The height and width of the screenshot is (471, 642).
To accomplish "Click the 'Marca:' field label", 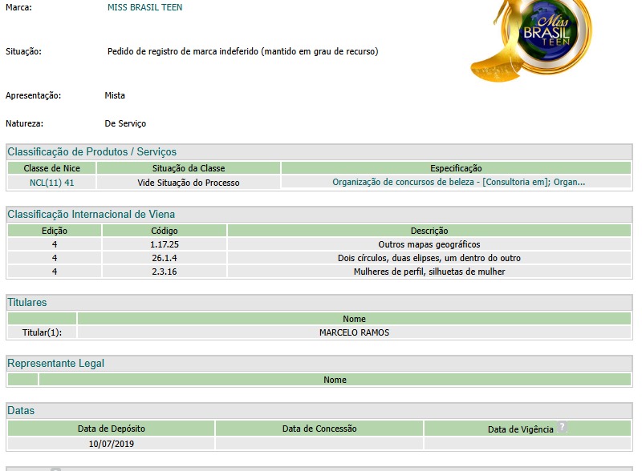I will coord(18,7).
